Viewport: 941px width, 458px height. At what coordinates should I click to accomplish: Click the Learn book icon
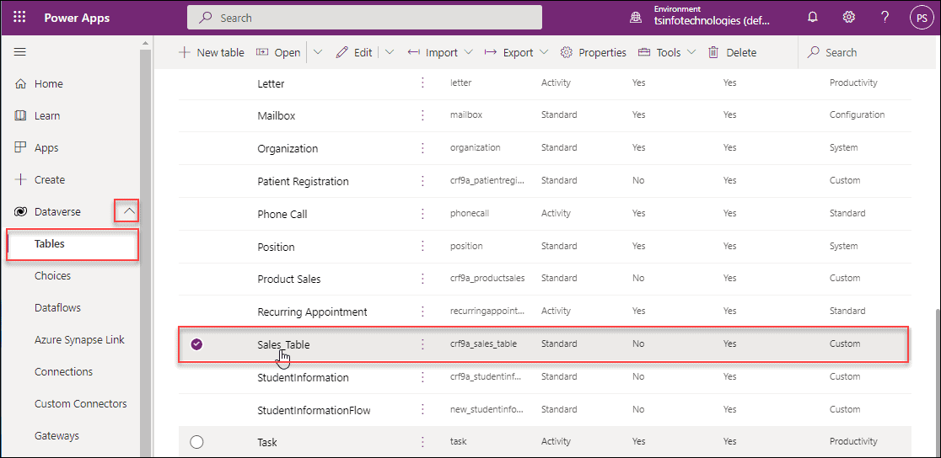pos(20,115)
